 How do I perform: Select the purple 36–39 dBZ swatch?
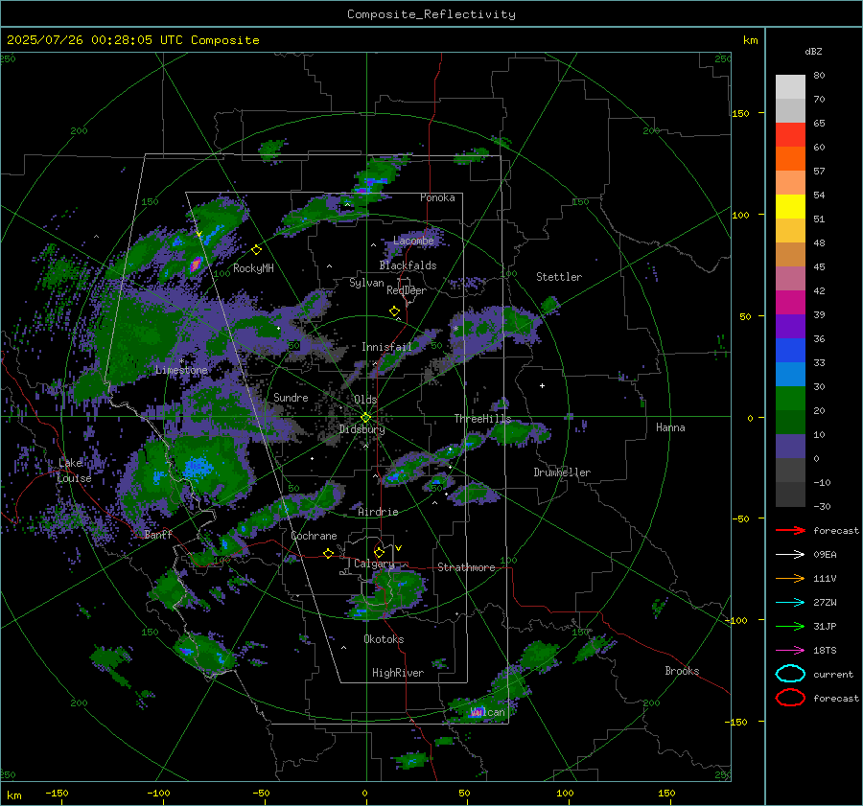pyautogui.click(x=790, y=326)
